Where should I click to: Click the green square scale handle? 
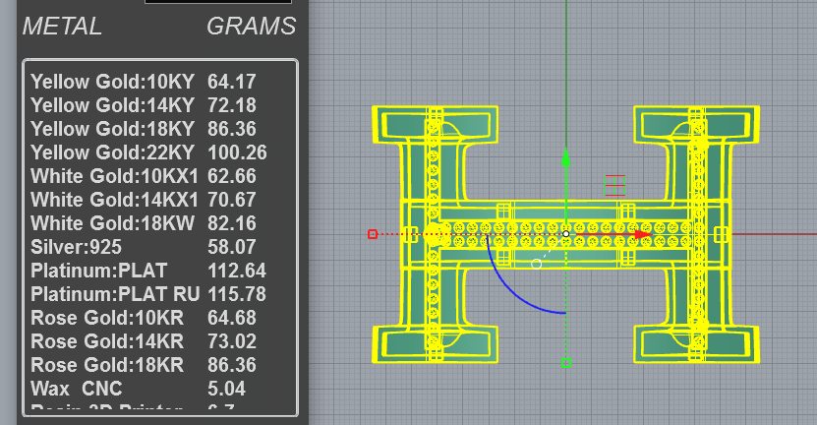(566, 363)
